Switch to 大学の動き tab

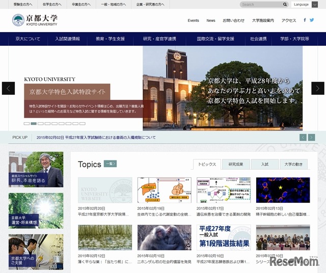coord(293,164)
